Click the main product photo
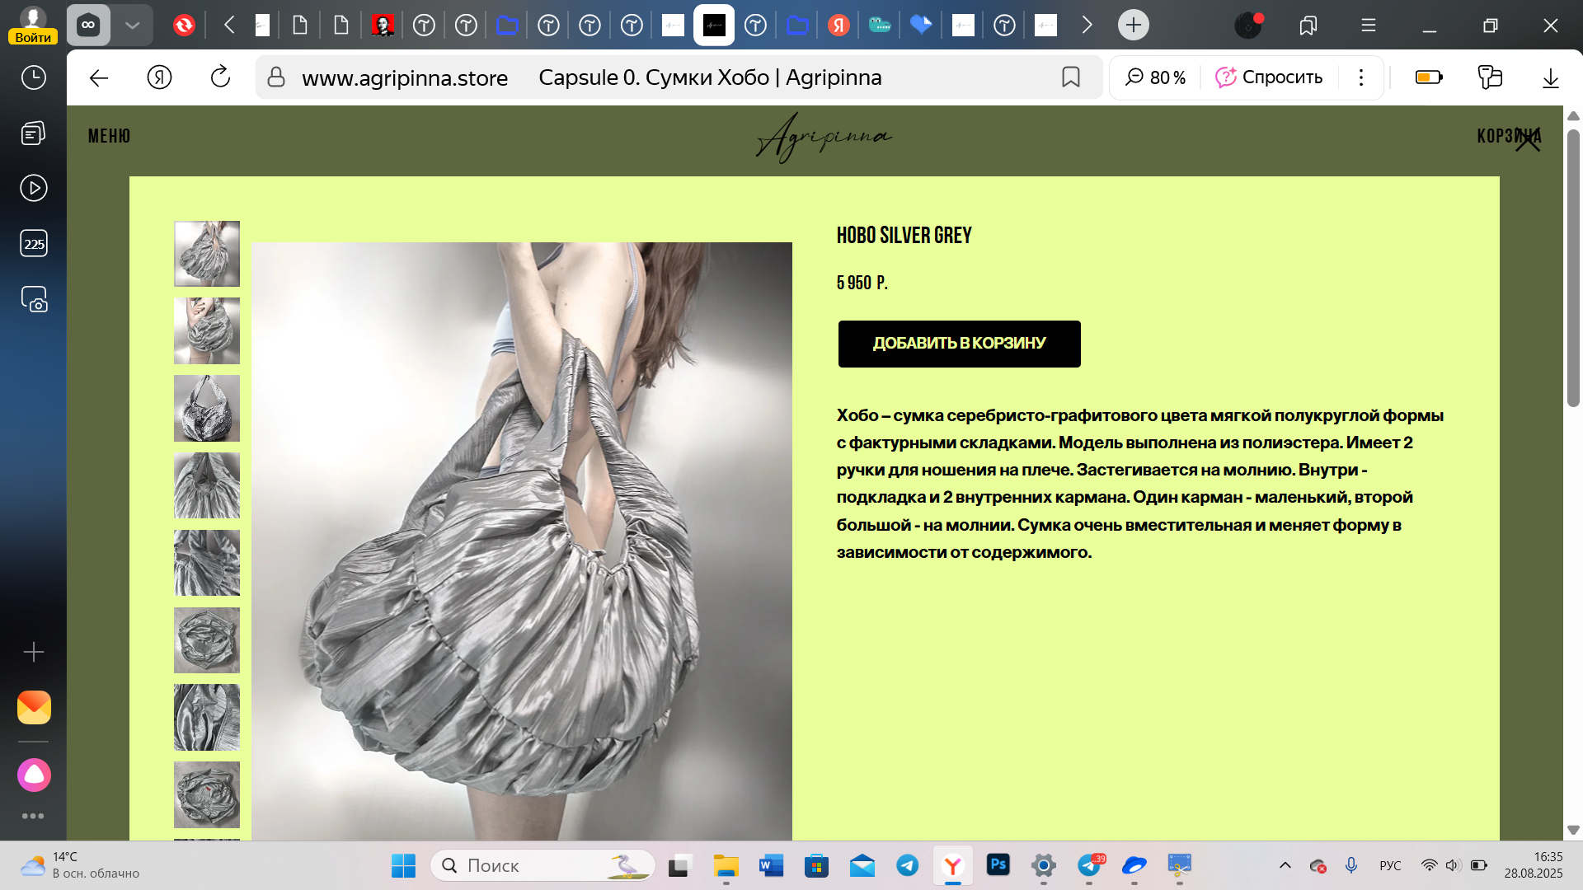The height and width of the screenshot is (890, 1583). click(x=521, y=541)
